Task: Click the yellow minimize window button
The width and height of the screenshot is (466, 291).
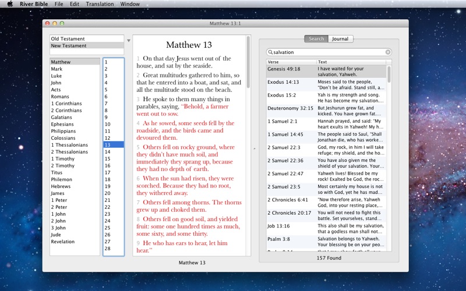Action: pos(55,23)
